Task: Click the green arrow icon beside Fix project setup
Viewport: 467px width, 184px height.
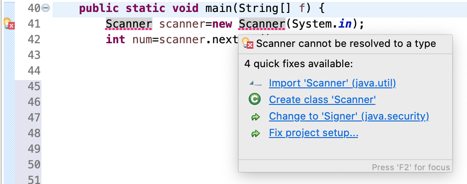Action: click(256, 133)
